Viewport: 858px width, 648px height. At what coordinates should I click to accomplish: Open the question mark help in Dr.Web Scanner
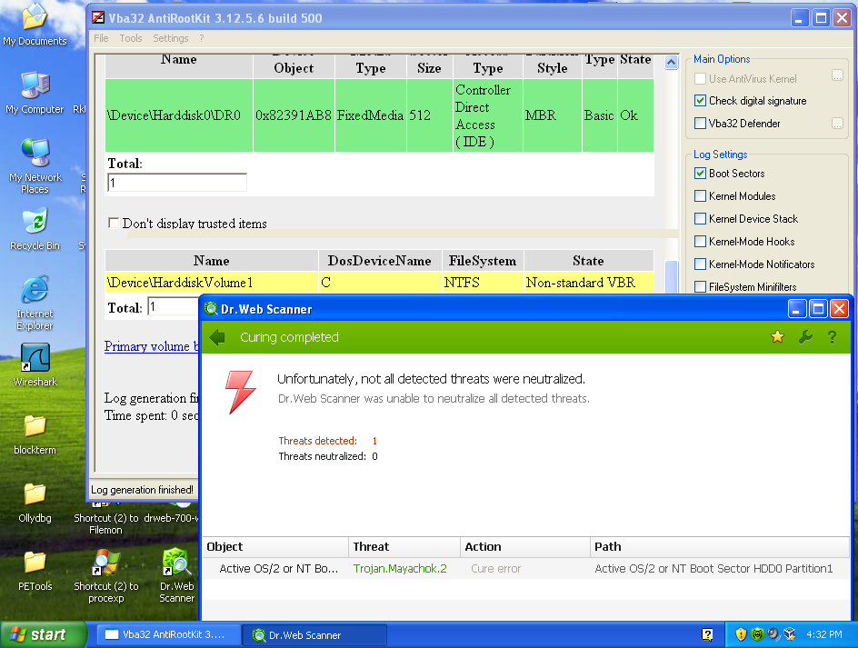coord(832,337)
